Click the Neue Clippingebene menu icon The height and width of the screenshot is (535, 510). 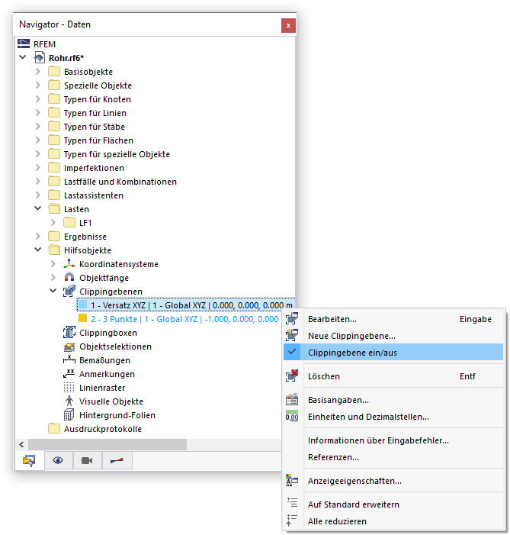click(x=292, y=335)
